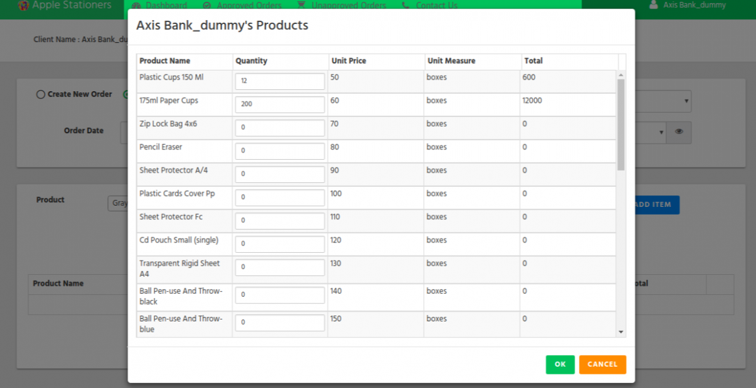
Task: Click the quantity field for Plastic Cups 150 Ml
Action: pyautogui.click(x=279, y=81)
